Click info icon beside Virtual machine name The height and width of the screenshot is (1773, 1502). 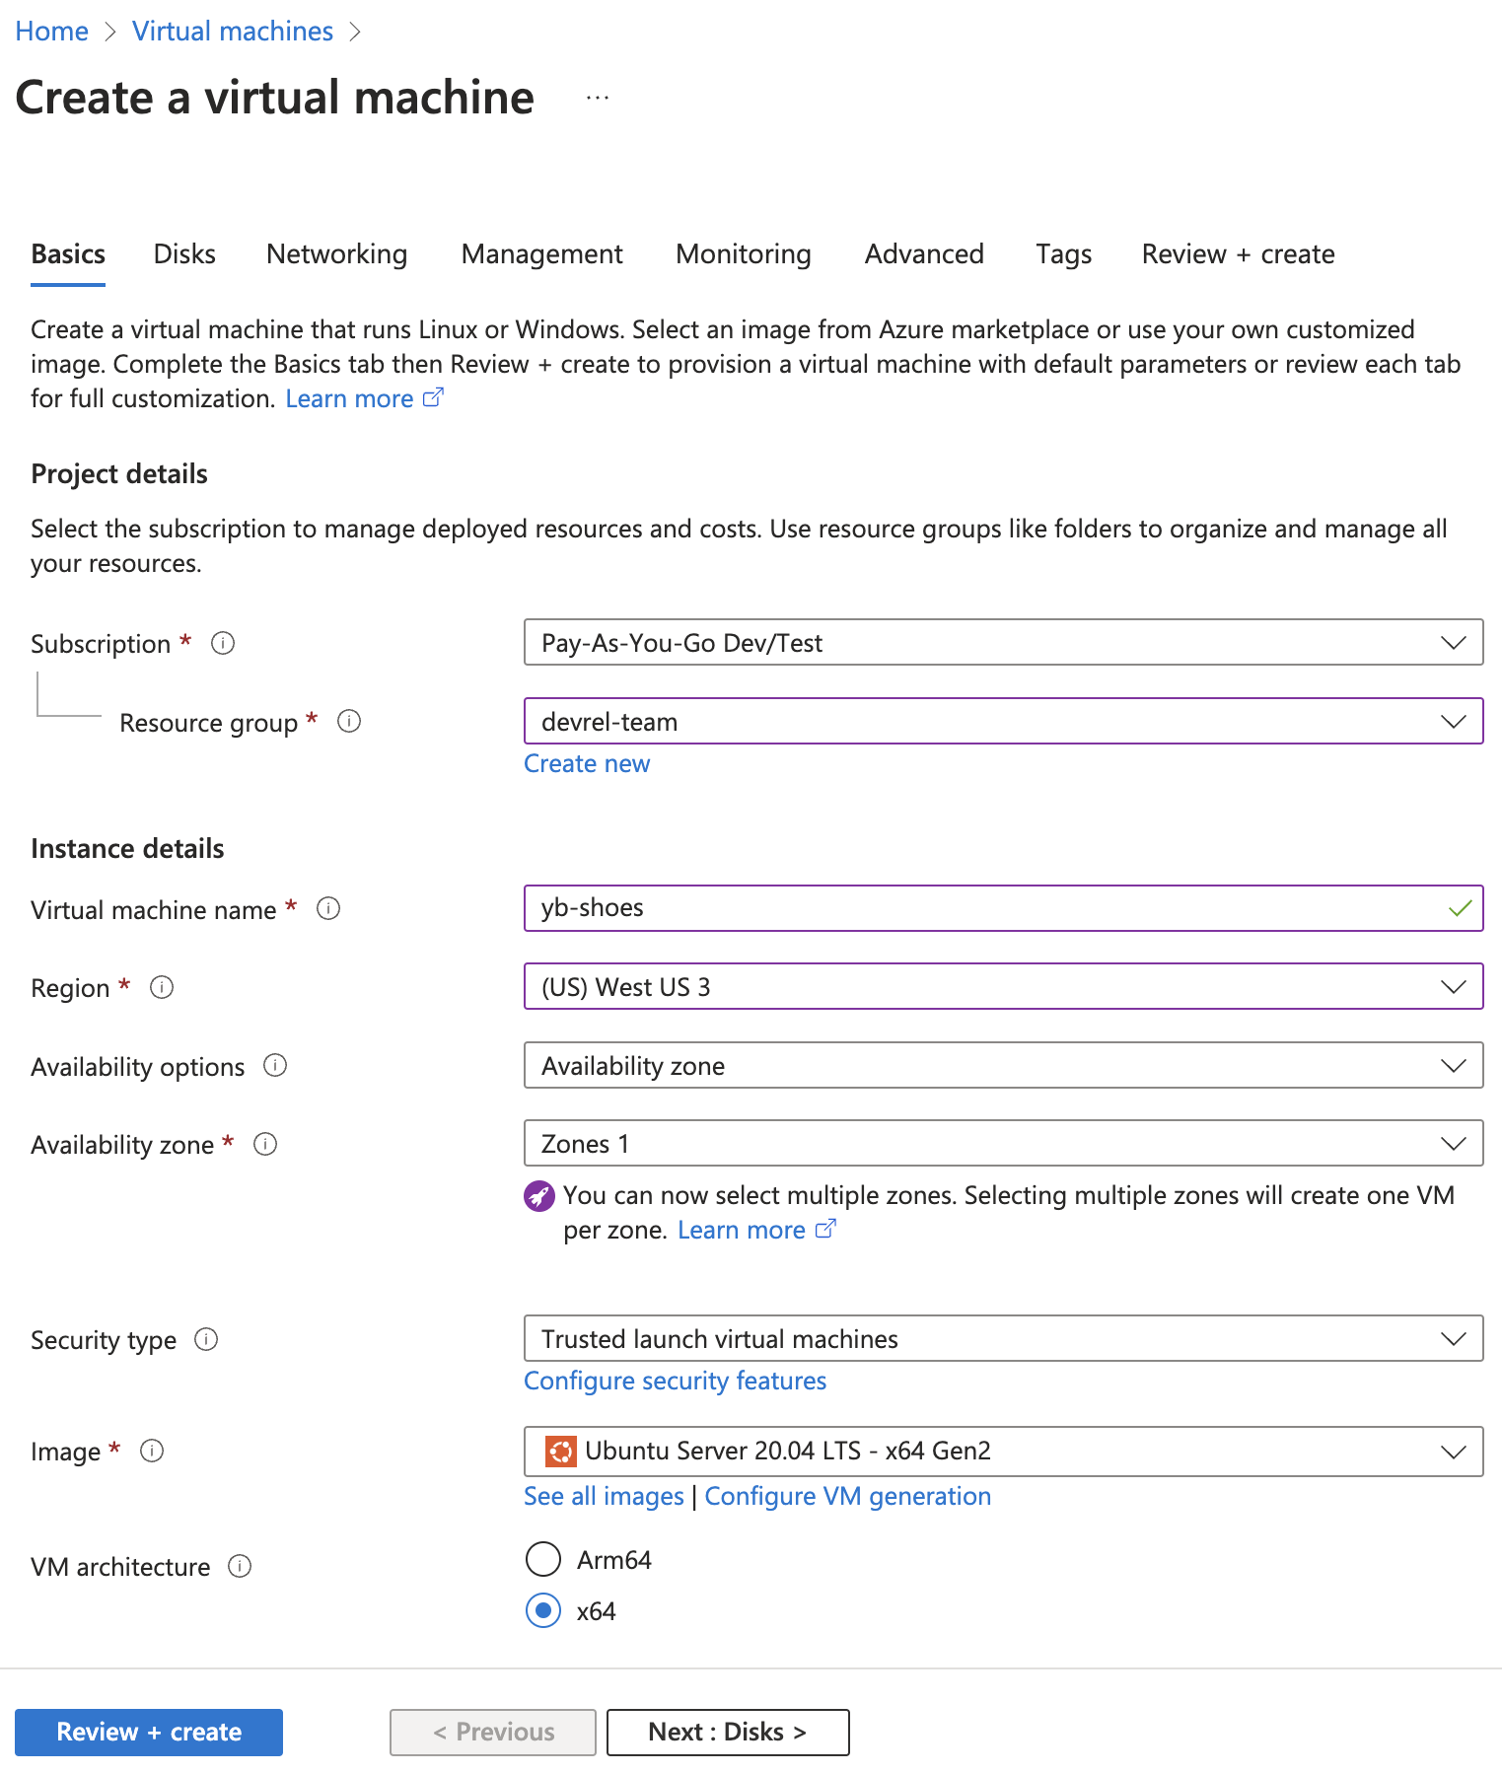tap(328, 908)
